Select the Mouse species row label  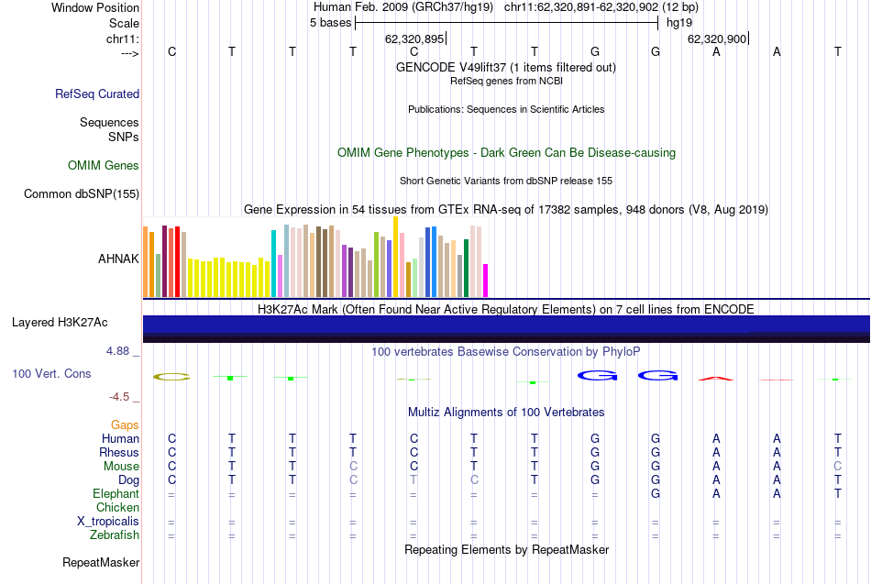[121, 467]
